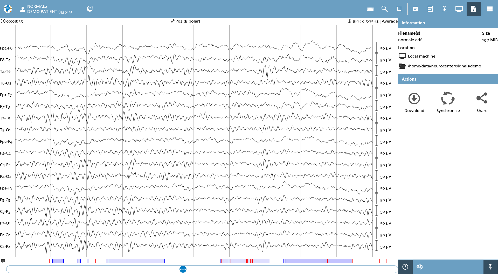The image size is (498, 280).
Task: Click the Synchronize action
Action: tap(448, 103)
